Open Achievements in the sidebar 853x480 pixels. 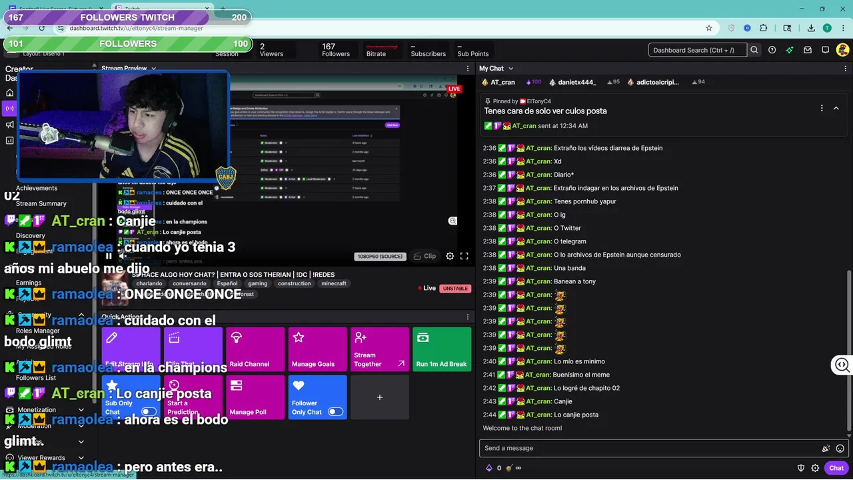(37, 188)
